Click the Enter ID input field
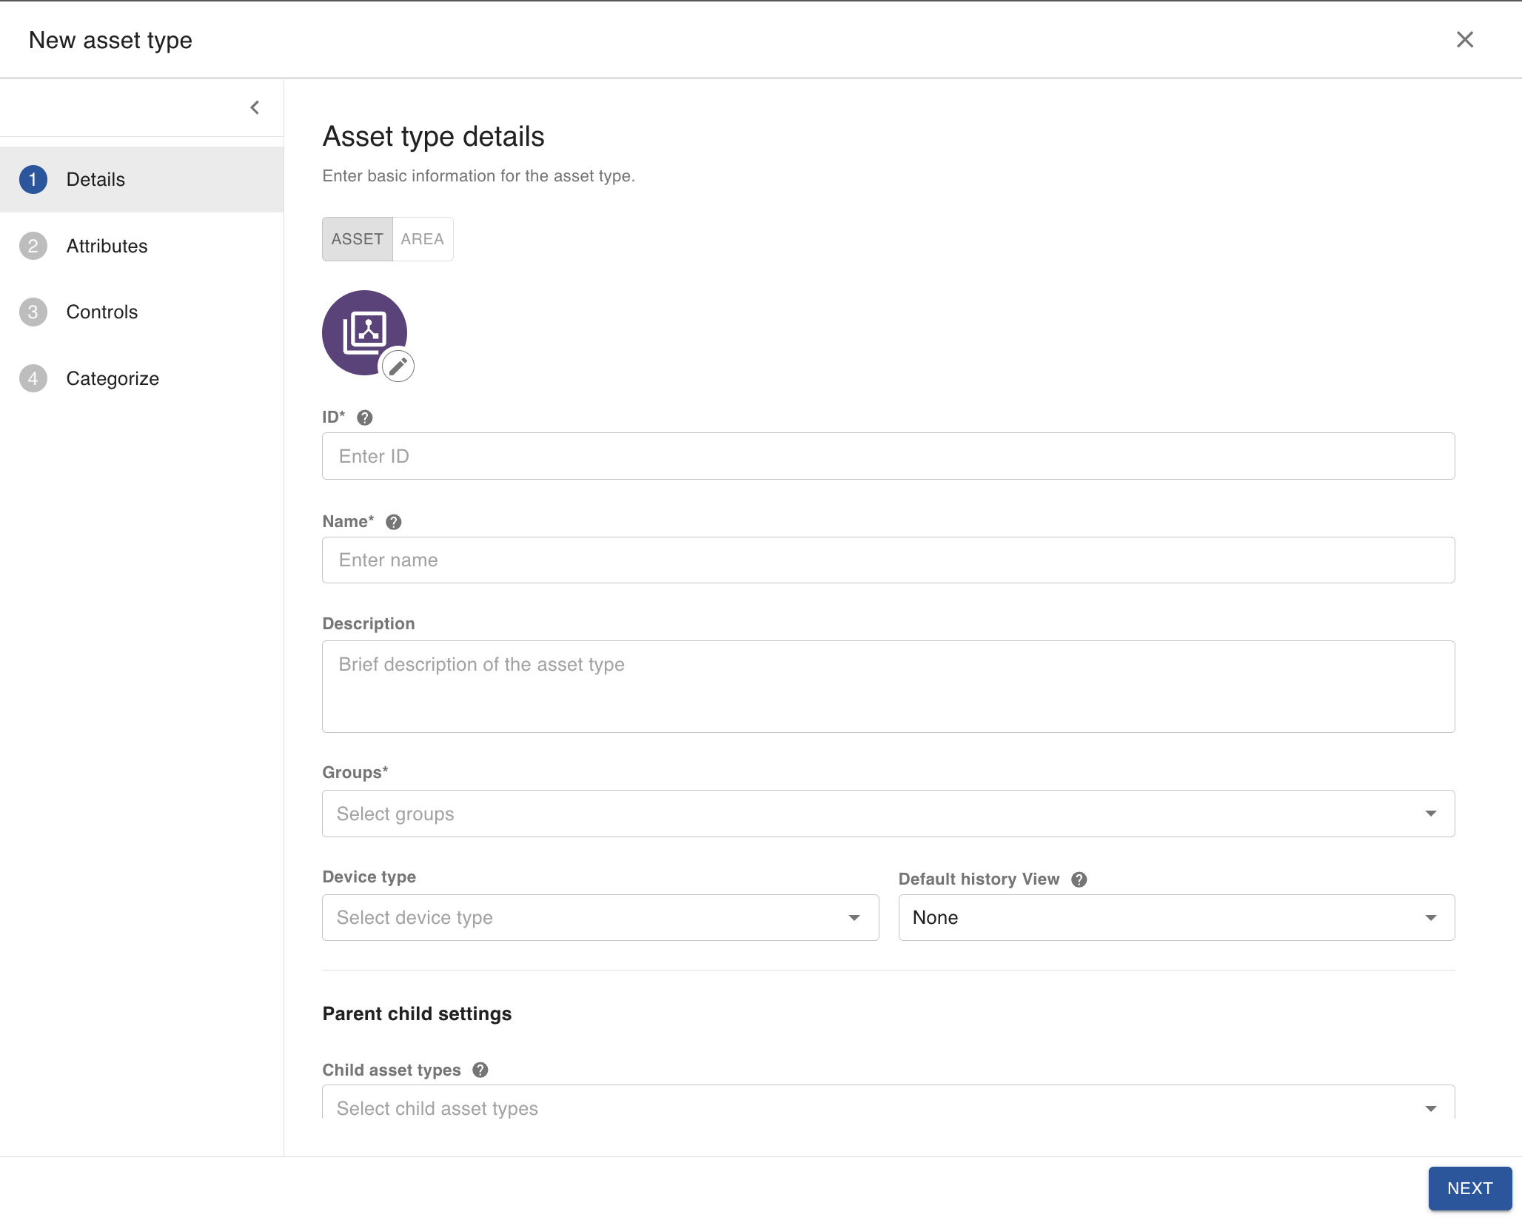This screenshot has width=1522, height=1220. [x=888, y=456]
